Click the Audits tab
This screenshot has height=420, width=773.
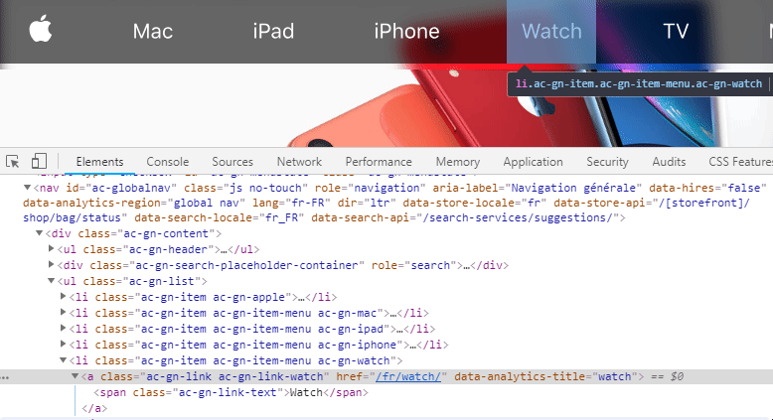[x=669, y=162]
